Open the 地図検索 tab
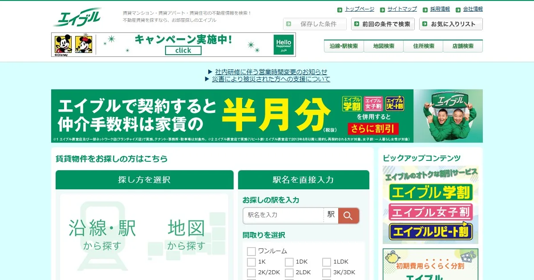Image resolution: width=534 pixels, height=280 pixels. pyautogui.click(x=384, y=46)
